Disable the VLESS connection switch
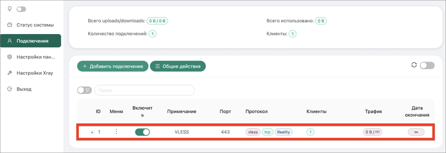 142,132
